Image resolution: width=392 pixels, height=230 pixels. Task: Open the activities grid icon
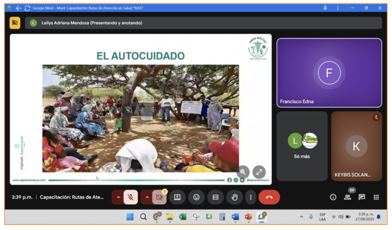point(376,197)
